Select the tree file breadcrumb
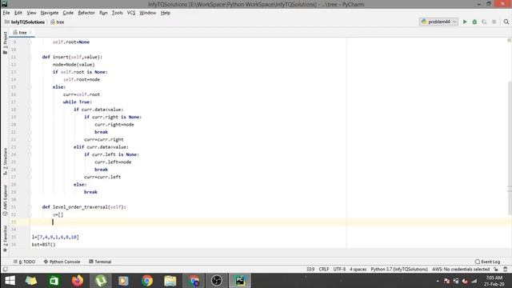 58,22
